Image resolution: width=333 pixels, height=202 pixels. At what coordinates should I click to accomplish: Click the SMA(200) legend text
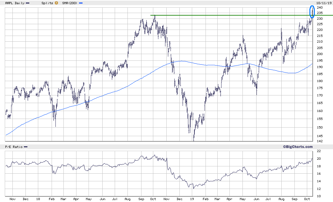[70, 3]
